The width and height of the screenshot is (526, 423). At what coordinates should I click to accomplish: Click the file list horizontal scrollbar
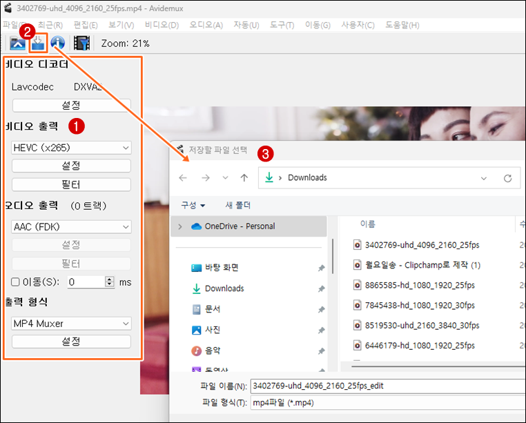[x=438, y=366]
